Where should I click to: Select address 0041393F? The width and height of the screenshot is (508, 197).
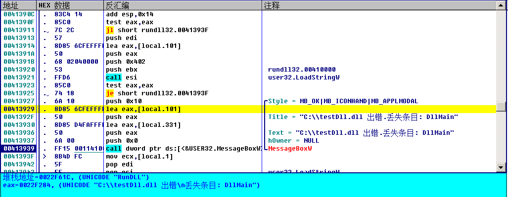[19, 157]
